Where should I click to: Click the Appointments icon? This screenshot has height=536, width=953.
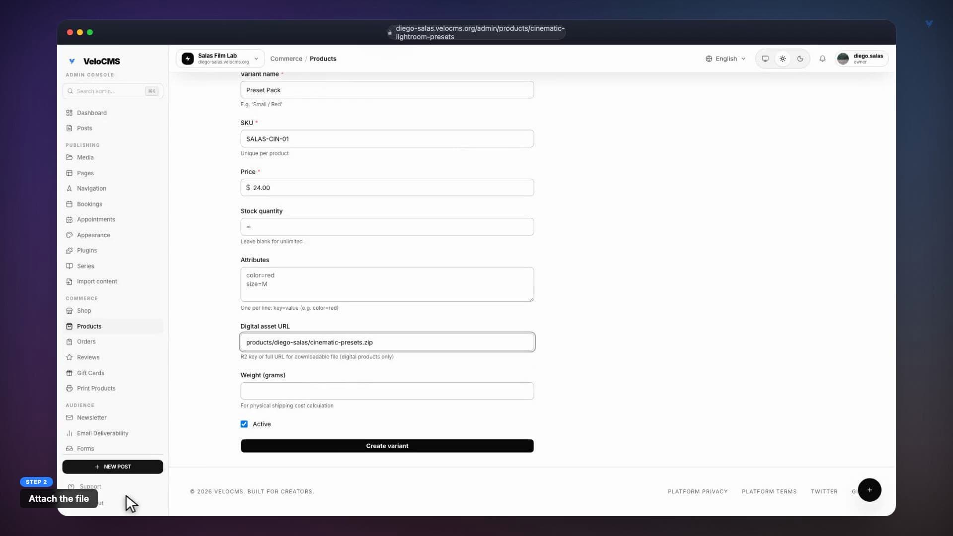[x=69, y=219]
